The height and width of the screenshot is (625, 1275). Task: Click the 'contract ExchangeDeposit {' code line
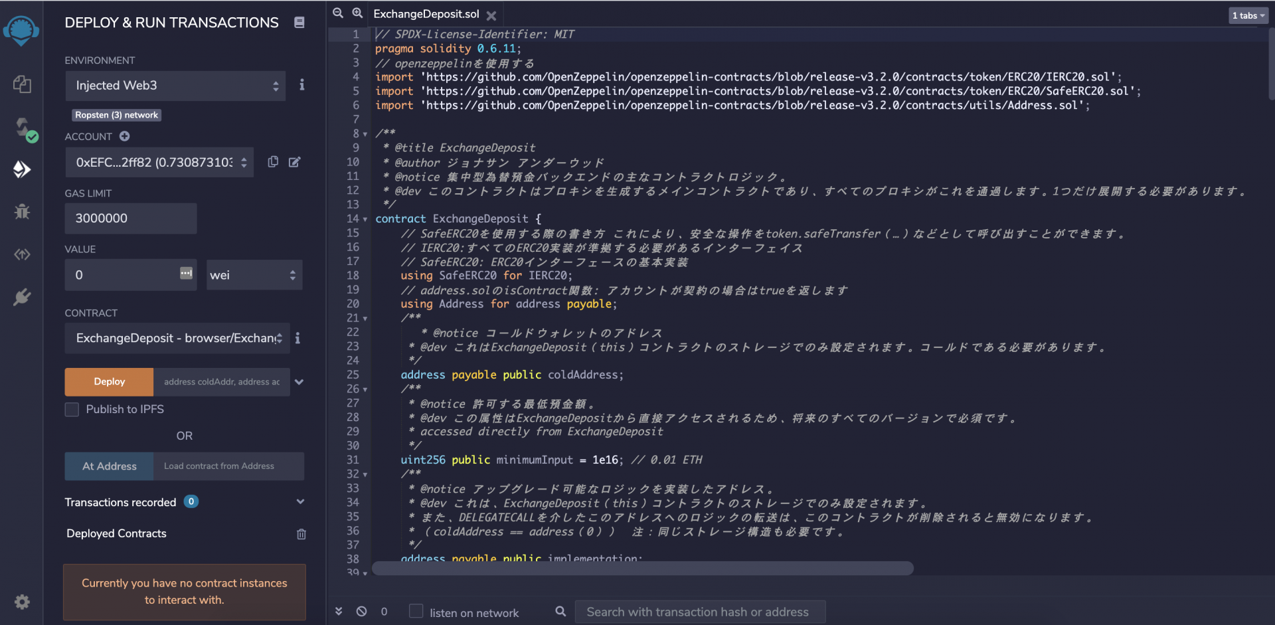458,219
